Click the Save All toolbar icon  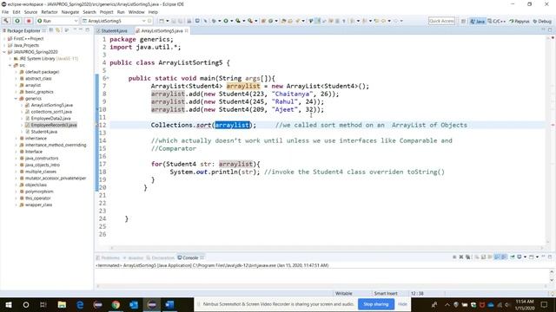(180, 21)
